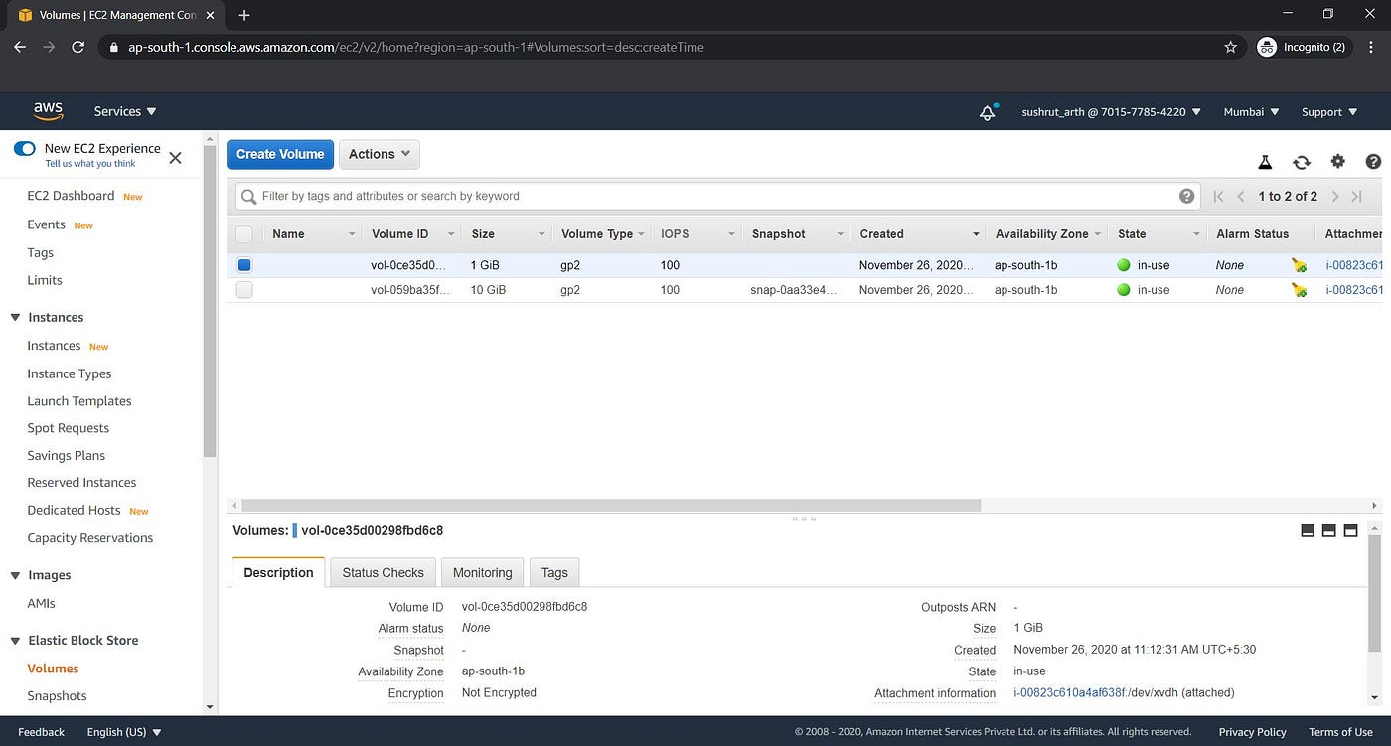The image size is (1391, 746).
Task: Open AMIs in the sidebar
Action: pos(41,603)
